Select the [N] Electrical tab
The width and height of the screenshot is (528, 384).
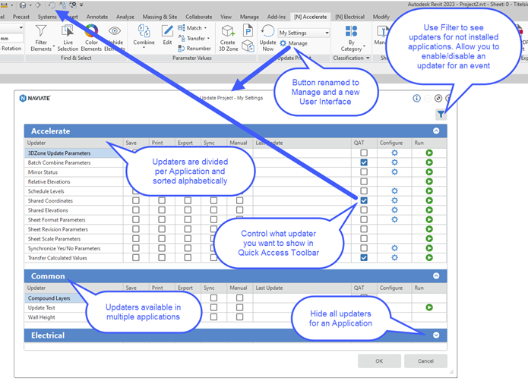(x=350, y=17)
